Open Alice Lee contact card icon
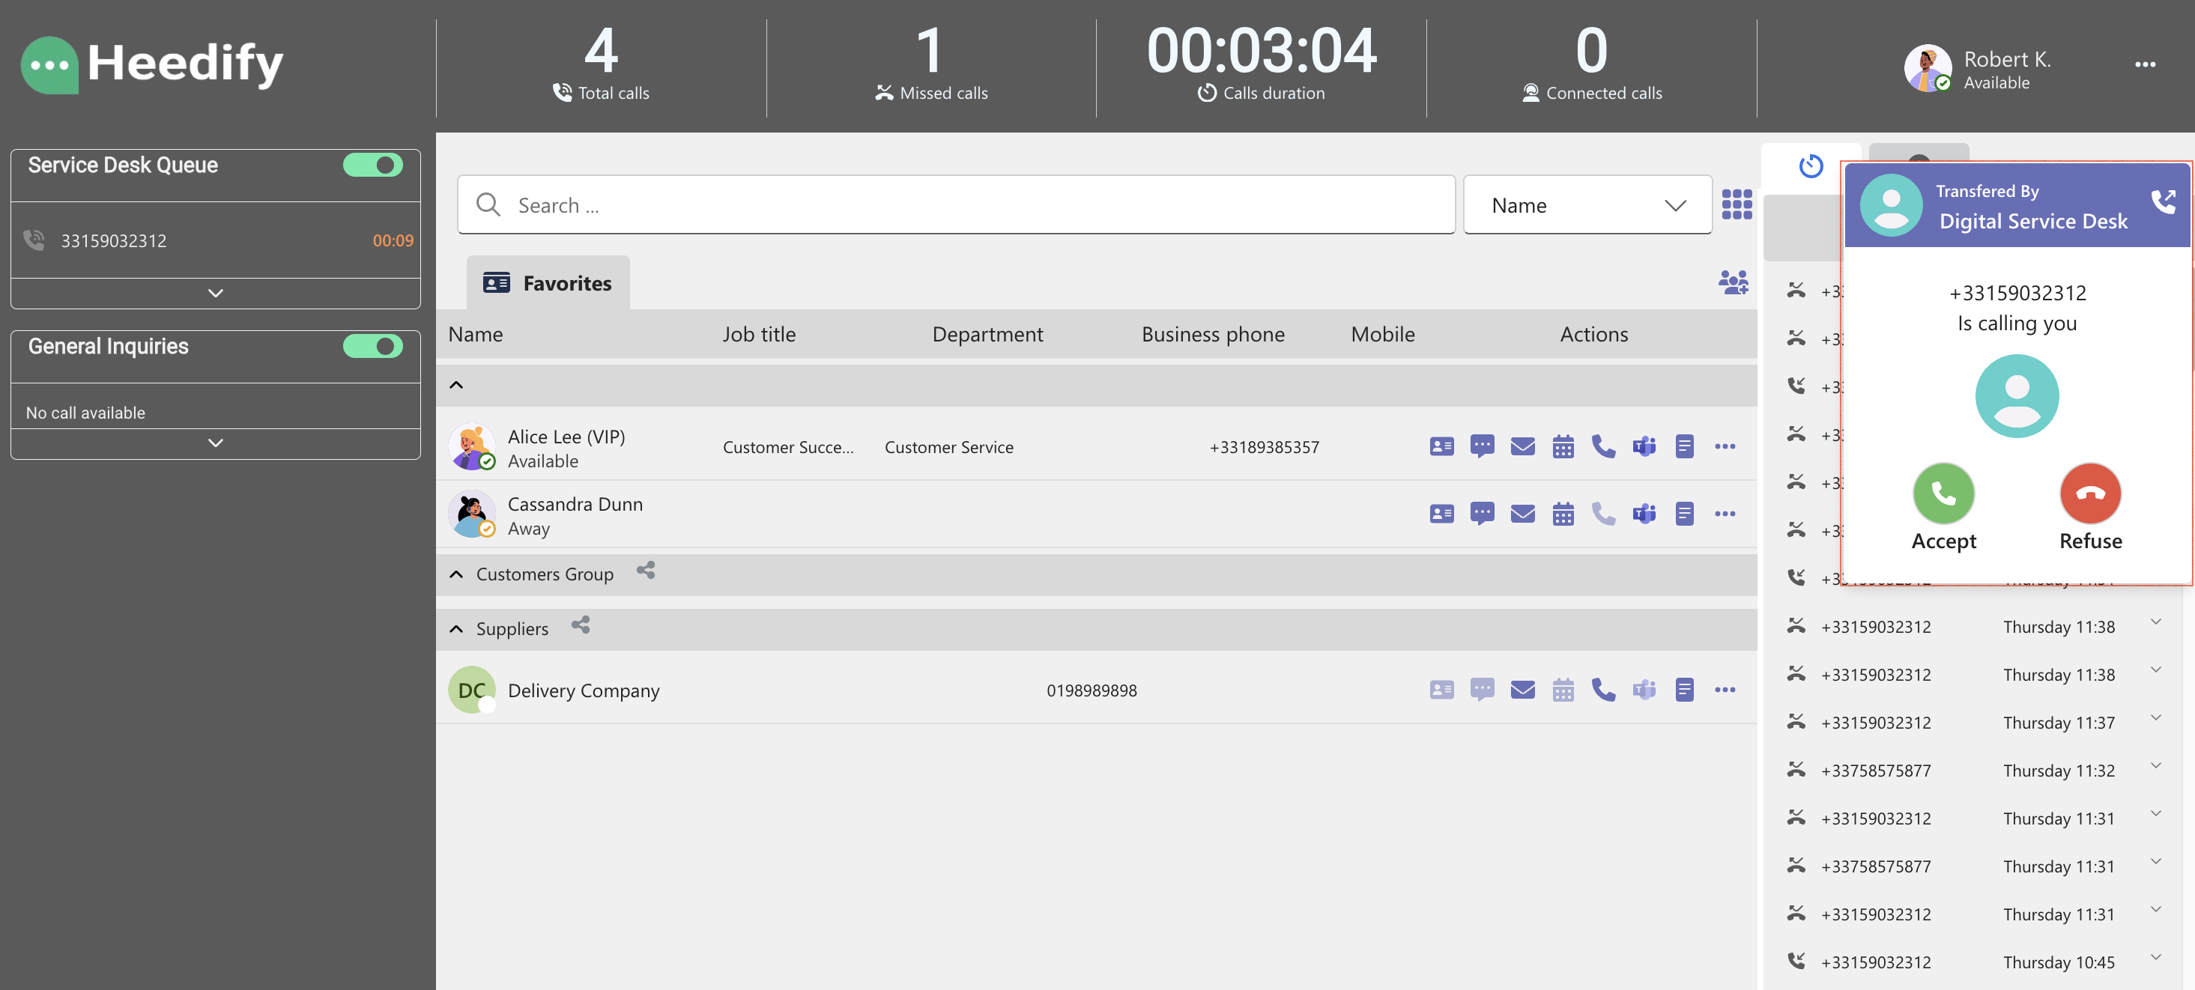The width and height of the screenshot is (2195, 990). coord(1442,446)
